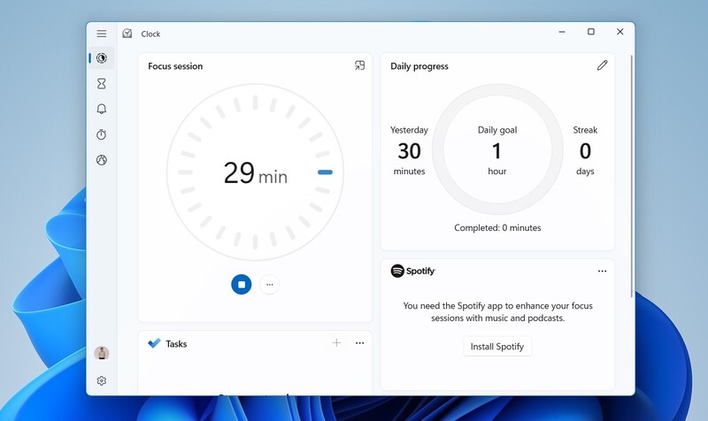Click the Install Spotify button
Viewport: 708px width, 421px height.
pyautogui.click(x=497, y=346)
